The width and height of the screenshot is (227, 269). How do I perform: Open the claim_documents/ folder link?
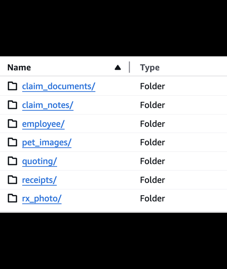(59, 86)
